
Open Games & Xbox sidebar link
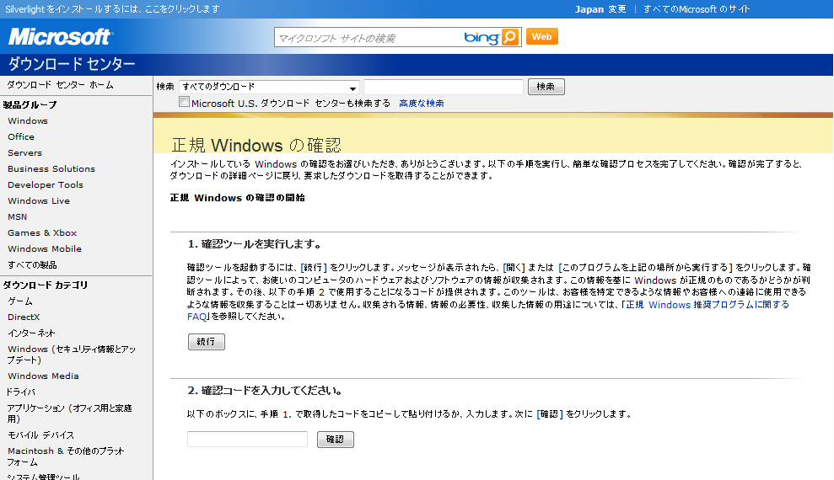click(x=42, y=232)
